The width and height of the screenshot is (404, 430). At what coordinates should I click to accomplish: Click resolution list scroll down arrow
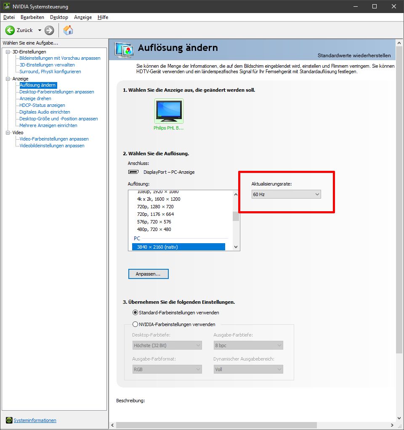tap(236, 247)
